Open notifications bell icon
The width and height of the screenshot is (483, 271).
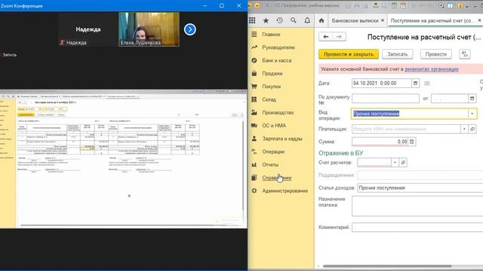pyautogui.click(x=307, y=20)
